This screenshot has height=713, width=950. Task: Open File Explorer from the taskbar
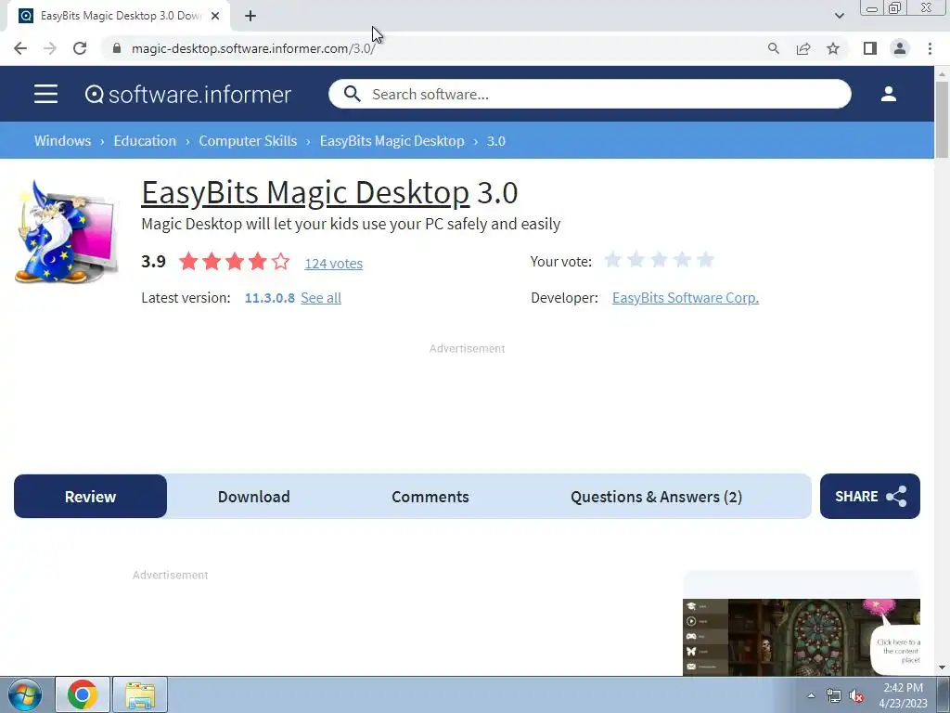140,694
